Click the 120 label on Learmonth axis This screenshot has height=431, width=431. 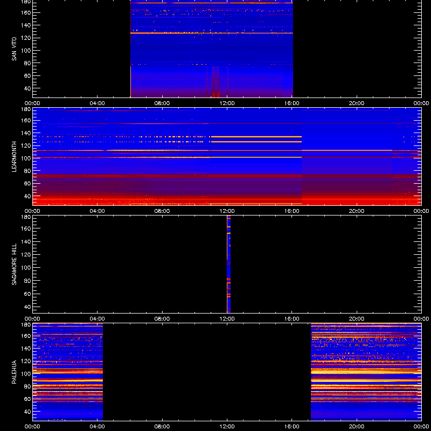coord(26,145)
